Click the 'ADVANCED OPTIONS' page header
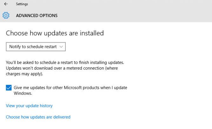This screenshot has height=129, width=212. pos(37,16)
